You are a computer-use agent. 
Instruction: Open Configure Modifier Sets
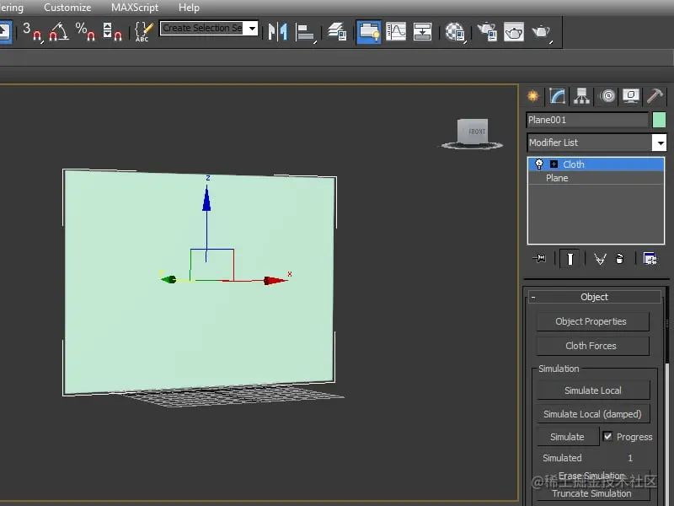[650, 259]
